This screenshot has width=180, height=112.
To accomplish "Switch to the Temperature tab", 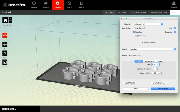I will pyautogui.click(x=149, y=61).
